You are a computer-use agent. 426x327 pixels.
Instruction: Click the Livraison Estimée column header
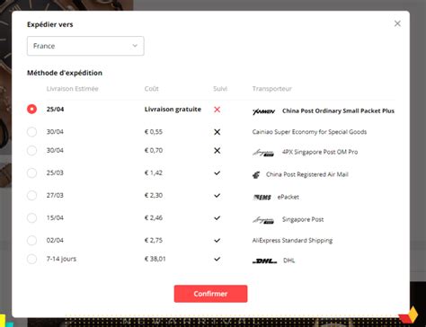tap(73, 89)
